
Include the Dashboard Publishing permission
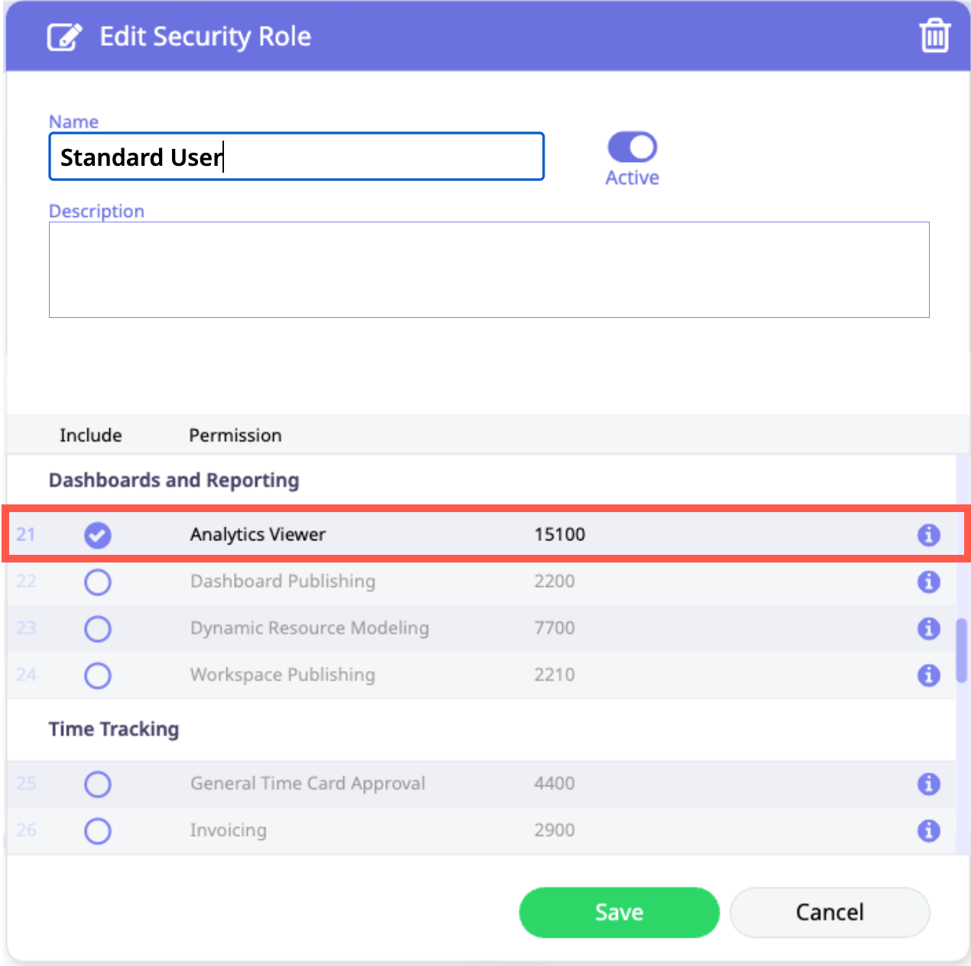click(98, 582)
